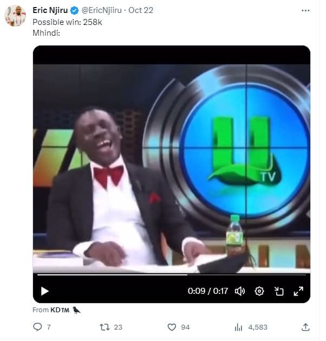Share the tweet
326x341 pixels.
(305, 327)
